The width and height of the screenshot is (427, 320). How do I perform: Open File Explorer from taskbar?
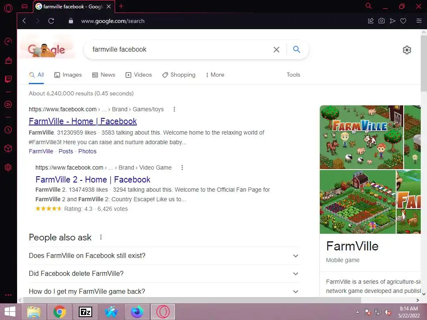[x=34, y=312]
